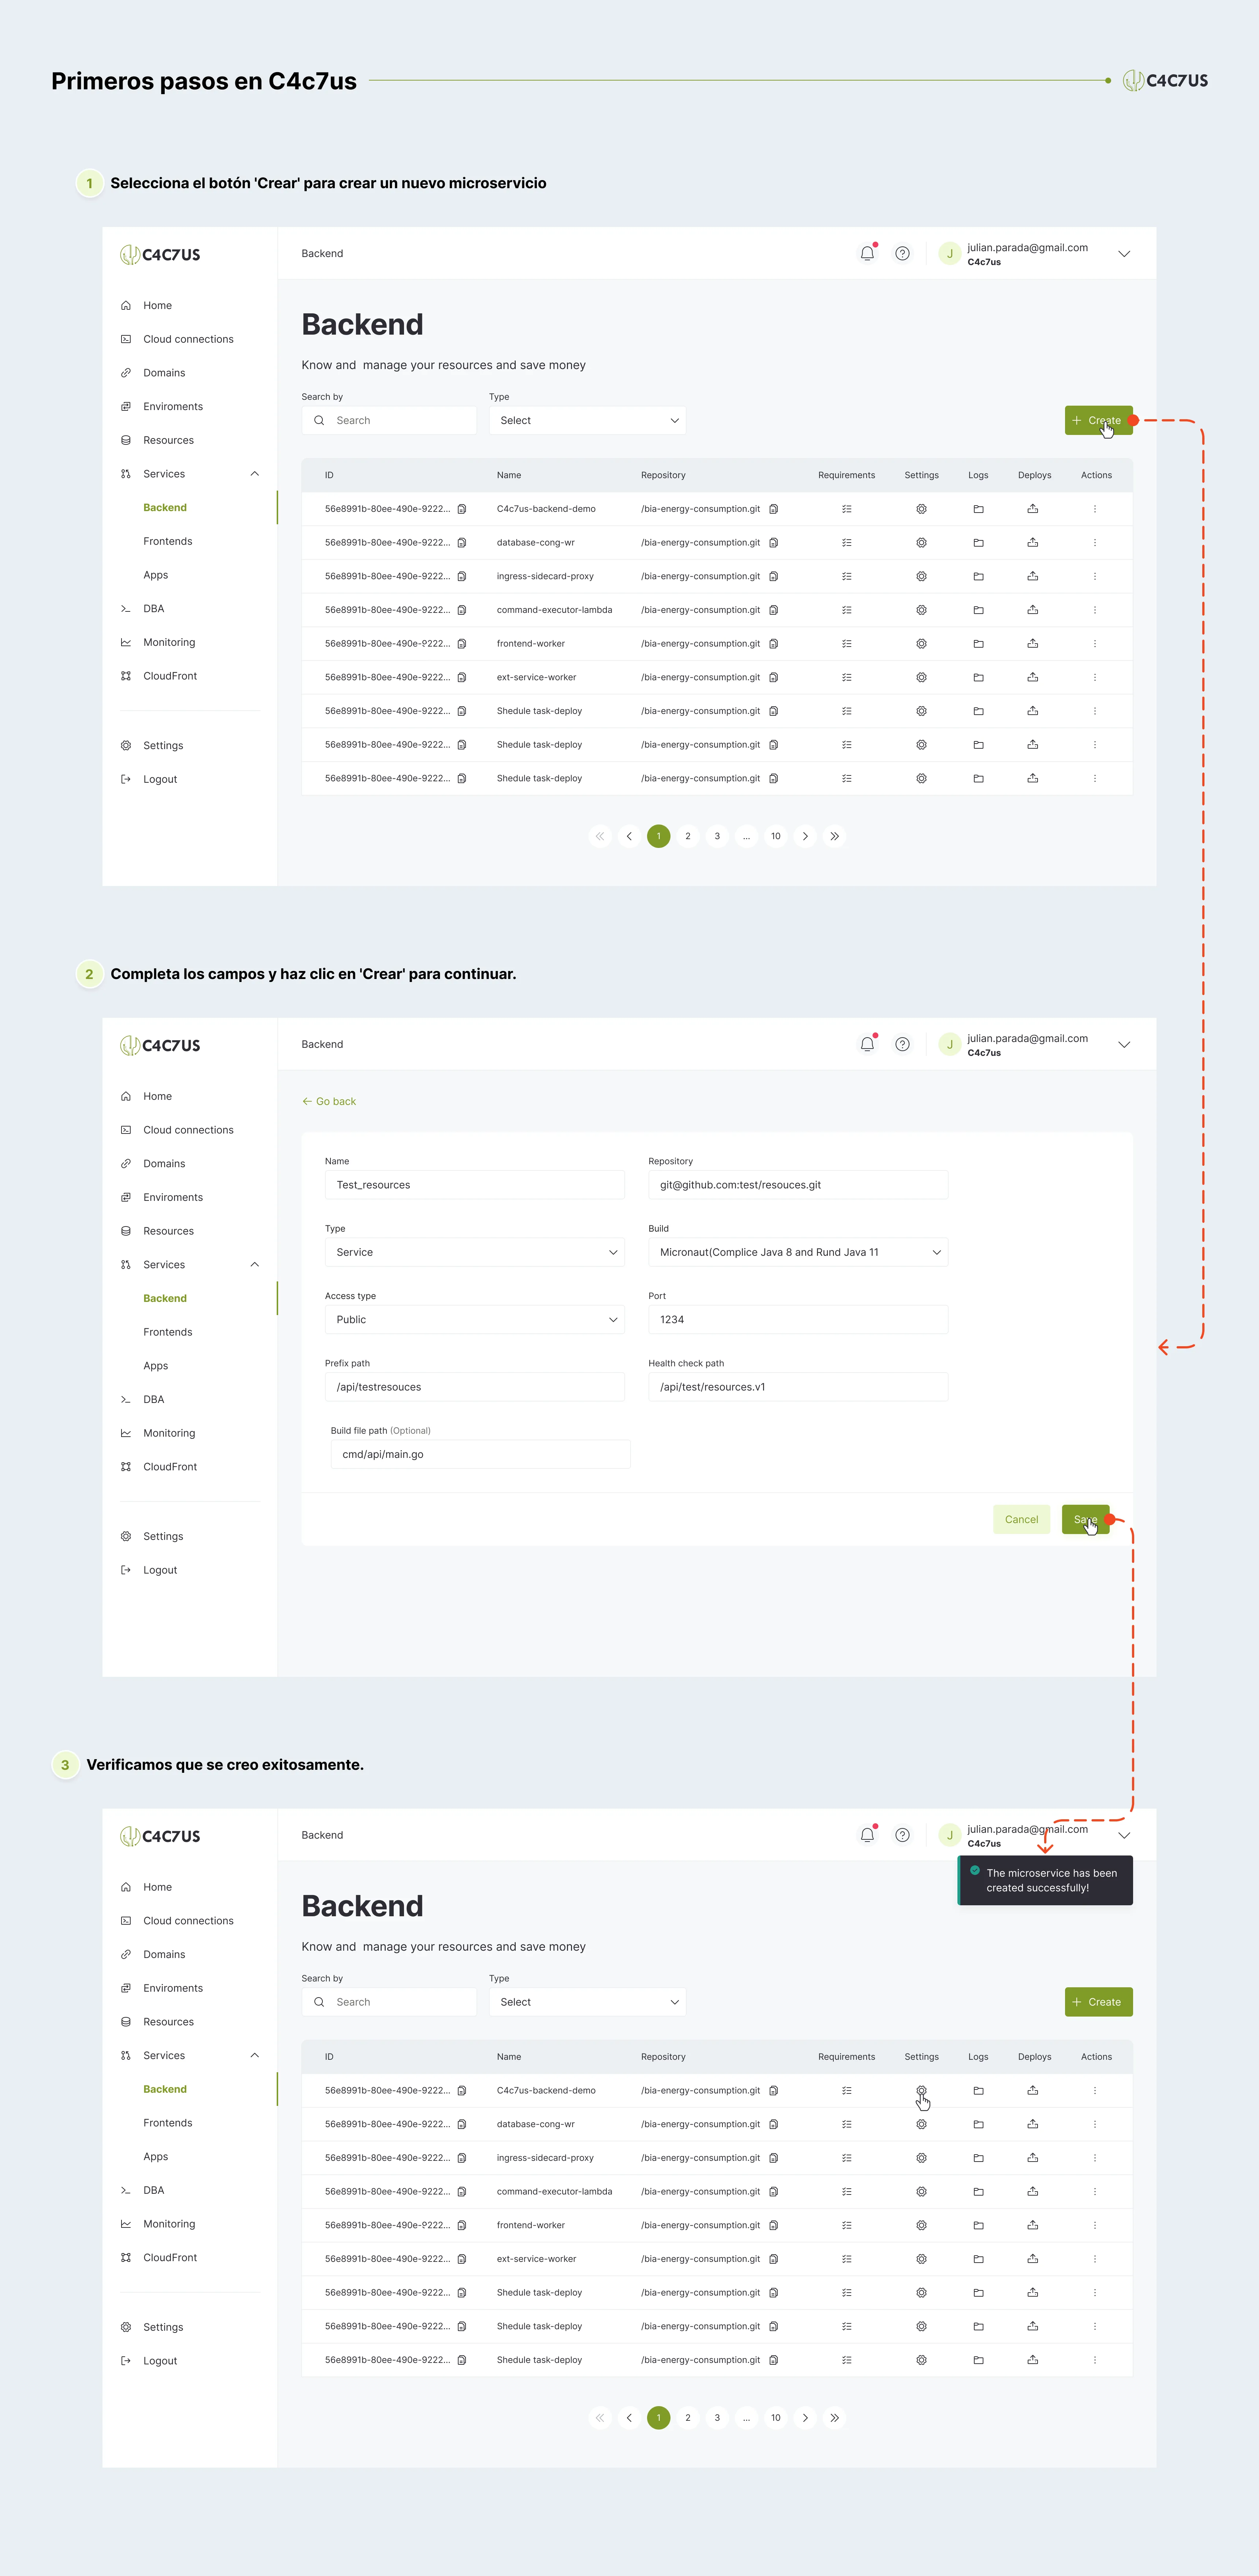Image resolution: width=1259 pixels, height=2576 pixels.
Task: Open Monitoring in step 1 sidebar
Action: click(x=169, y=642)
